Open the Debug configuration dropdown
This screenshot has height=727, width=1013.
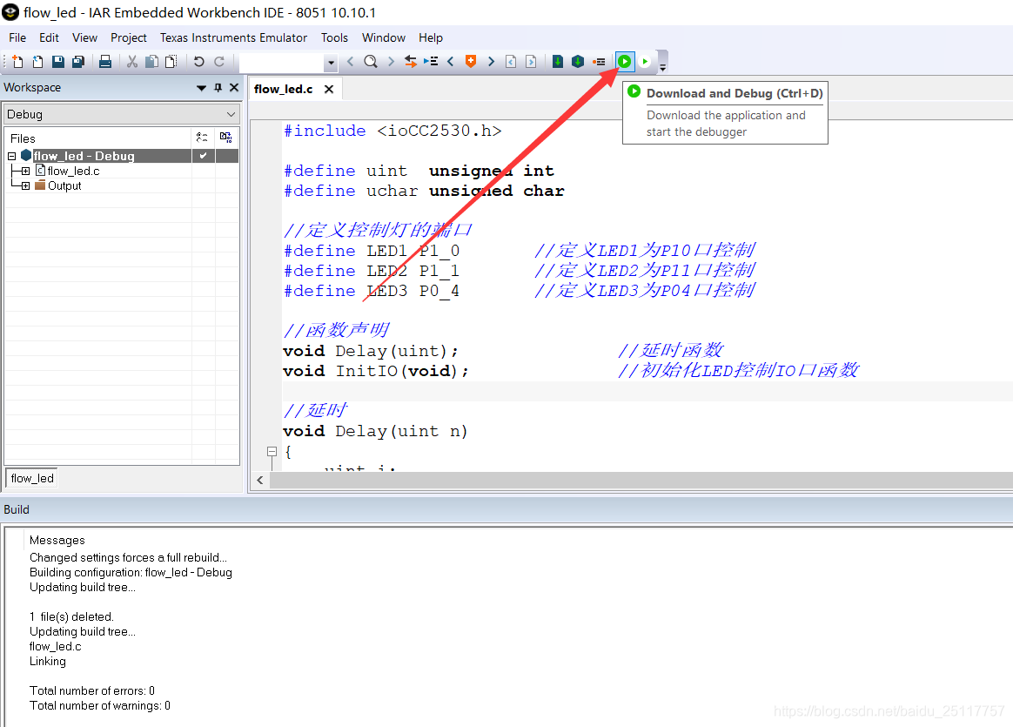click(x=122, y=114)
